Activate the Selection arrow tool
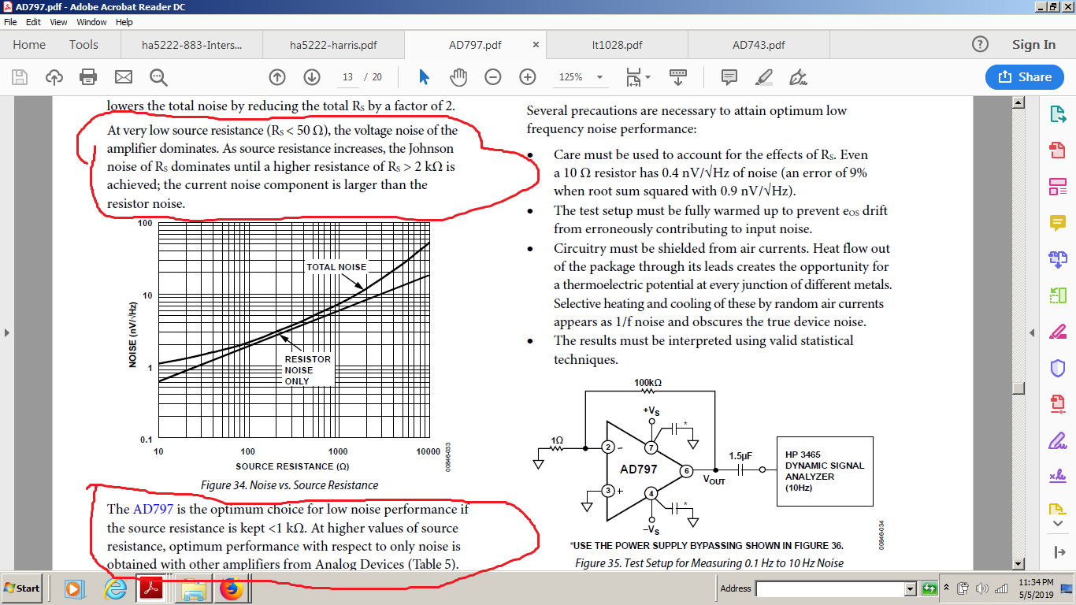This screenshot has width=1076, height=605. [424, 77]
